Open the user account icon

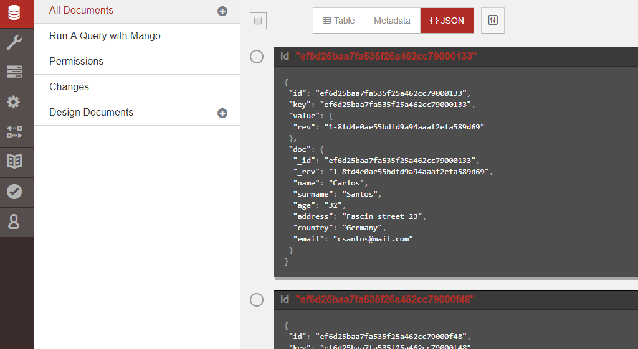coord(14,221)
